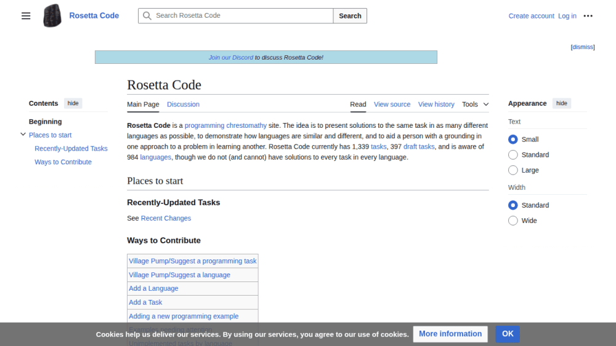Open the hamburger main menu

click(26, 16)
